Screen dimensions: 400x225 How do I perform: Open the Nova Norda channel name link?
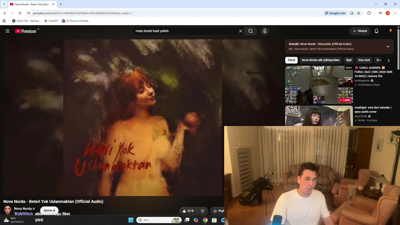(x=23, y=208)
